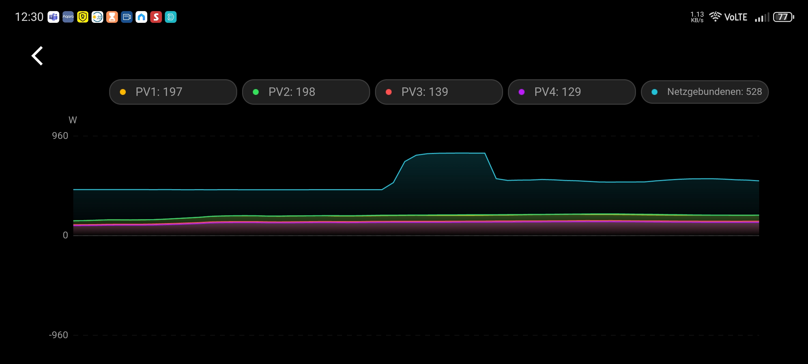The image size is (808, 364).
Task: Tap the 1.13 KB/s network speed indicator
Action: point(697,17)
